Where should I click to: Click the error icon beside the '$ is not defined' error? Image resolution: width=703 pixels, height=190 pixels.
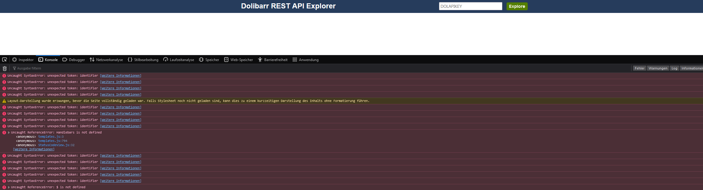coord(4,187)
